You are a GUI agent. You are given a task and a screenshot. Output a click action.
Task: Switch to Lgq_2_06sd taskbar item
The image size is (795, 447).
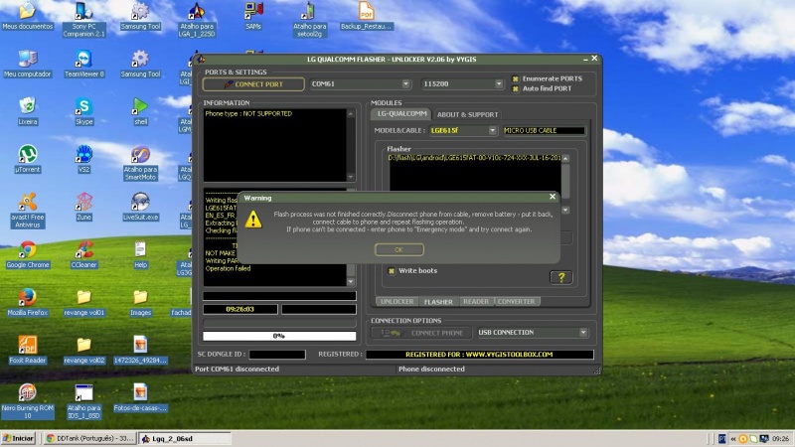pyautogui.click(x=185, y=438)
